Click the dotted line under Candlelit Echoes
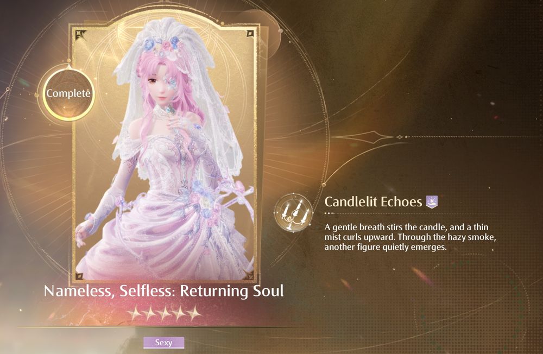Screen dimensions: 543x354 381,213
